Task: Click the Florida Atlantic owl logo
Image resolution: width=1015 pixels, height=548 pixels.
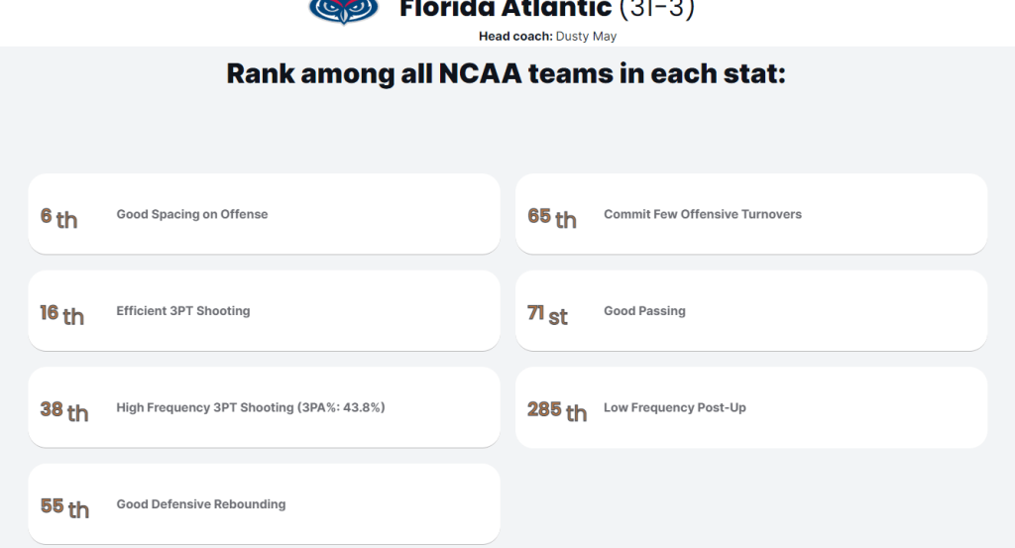Action: [x=344, y=11]
